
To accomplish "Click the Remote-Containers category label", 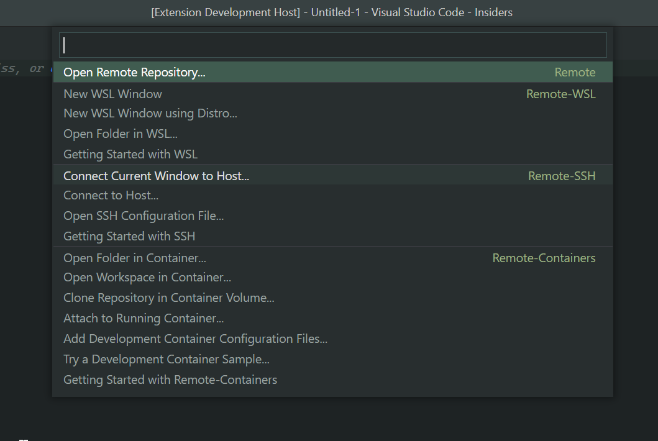I will click(x=544, y=258).
